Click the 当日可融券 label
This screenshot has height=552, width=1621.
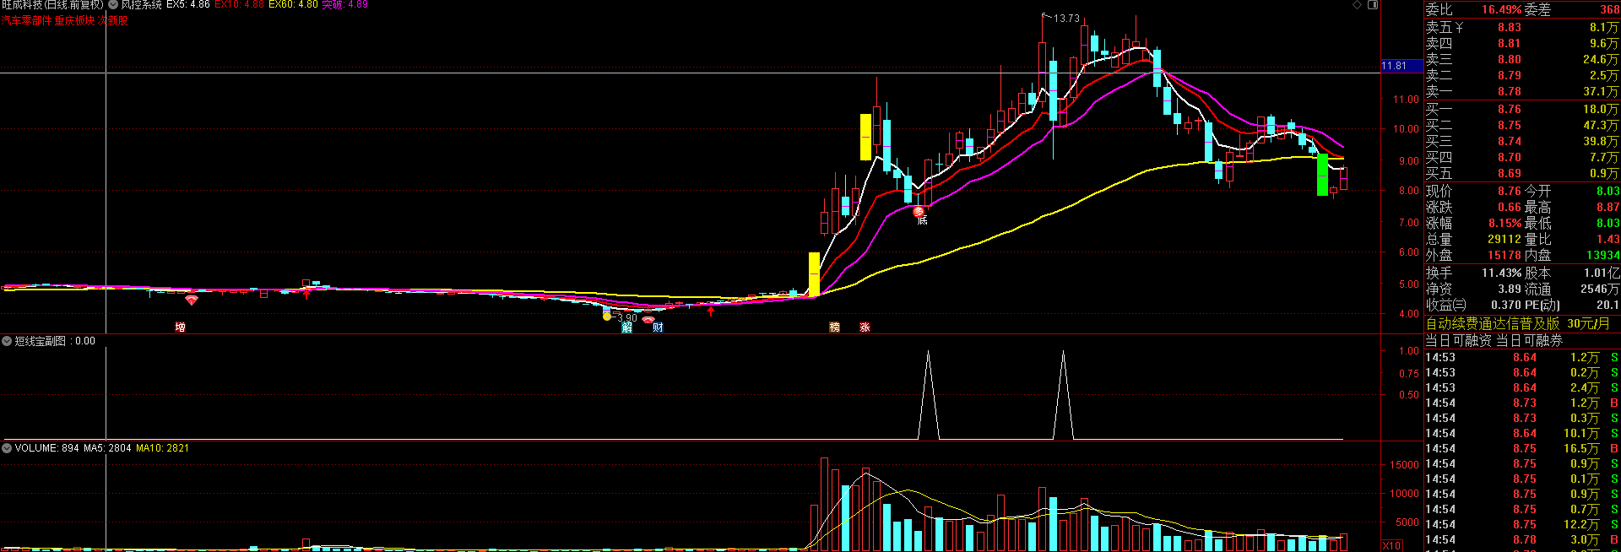pos(1529,340)
